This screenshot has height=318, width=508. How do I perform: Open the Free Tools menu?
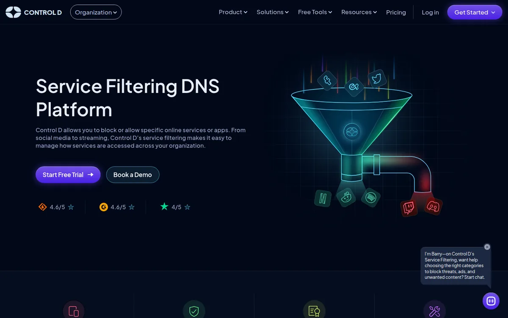coord(315,12)
